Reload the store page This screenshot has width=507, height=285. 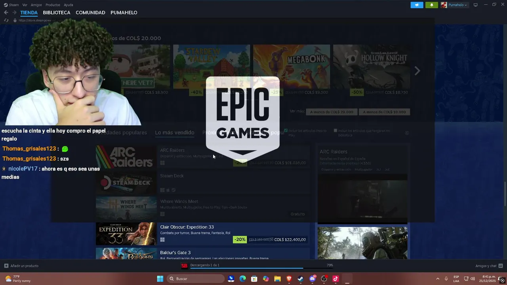(x=6, y=20)
